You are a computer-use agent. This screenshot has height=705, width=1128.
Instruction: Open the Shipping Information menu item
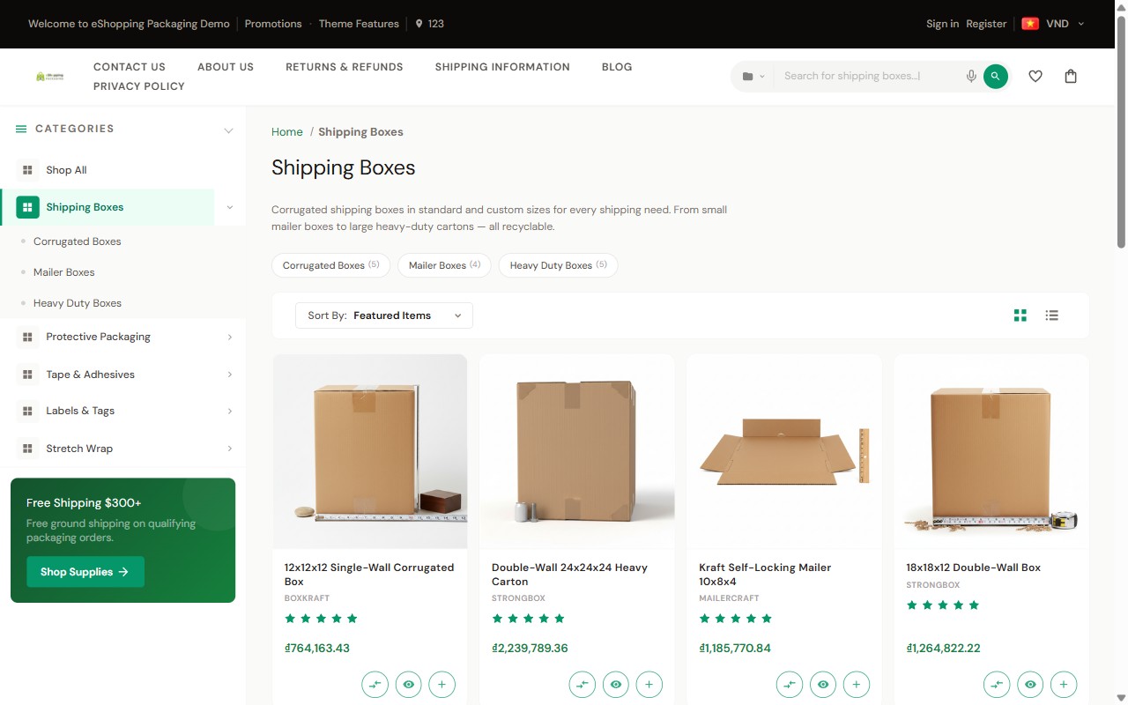tap(502, 67)
